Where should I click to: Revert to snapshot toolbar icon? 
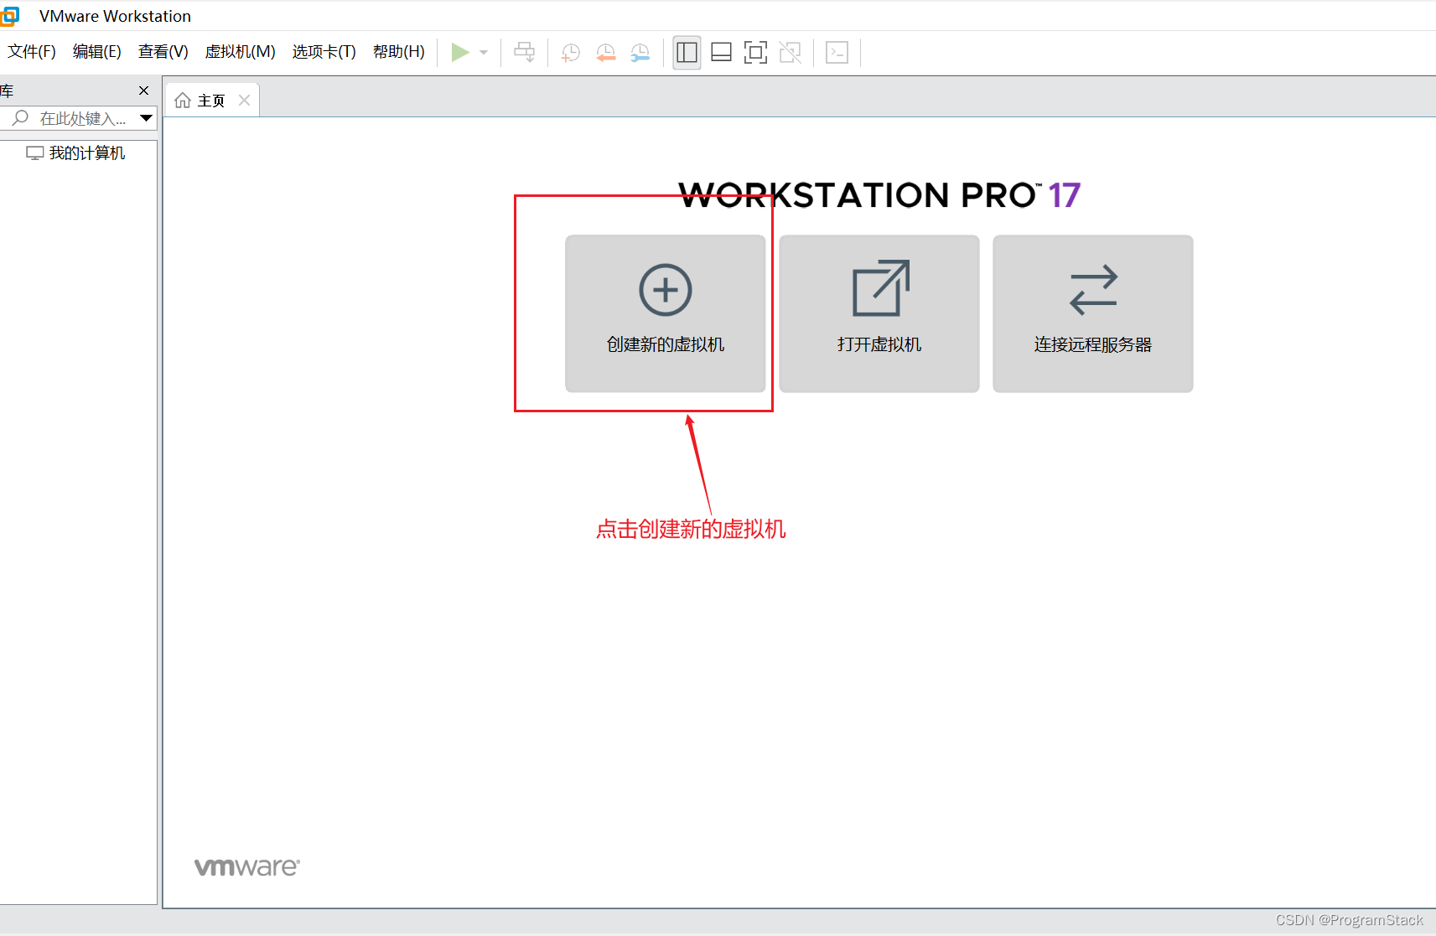point(605,52)
